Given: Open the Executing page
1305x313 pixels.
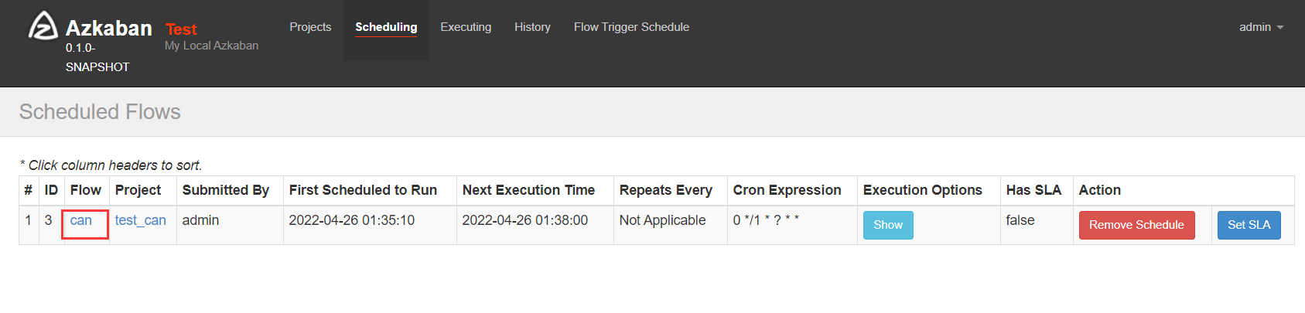Looking at the screenshot, I should (x=466, y=27).
